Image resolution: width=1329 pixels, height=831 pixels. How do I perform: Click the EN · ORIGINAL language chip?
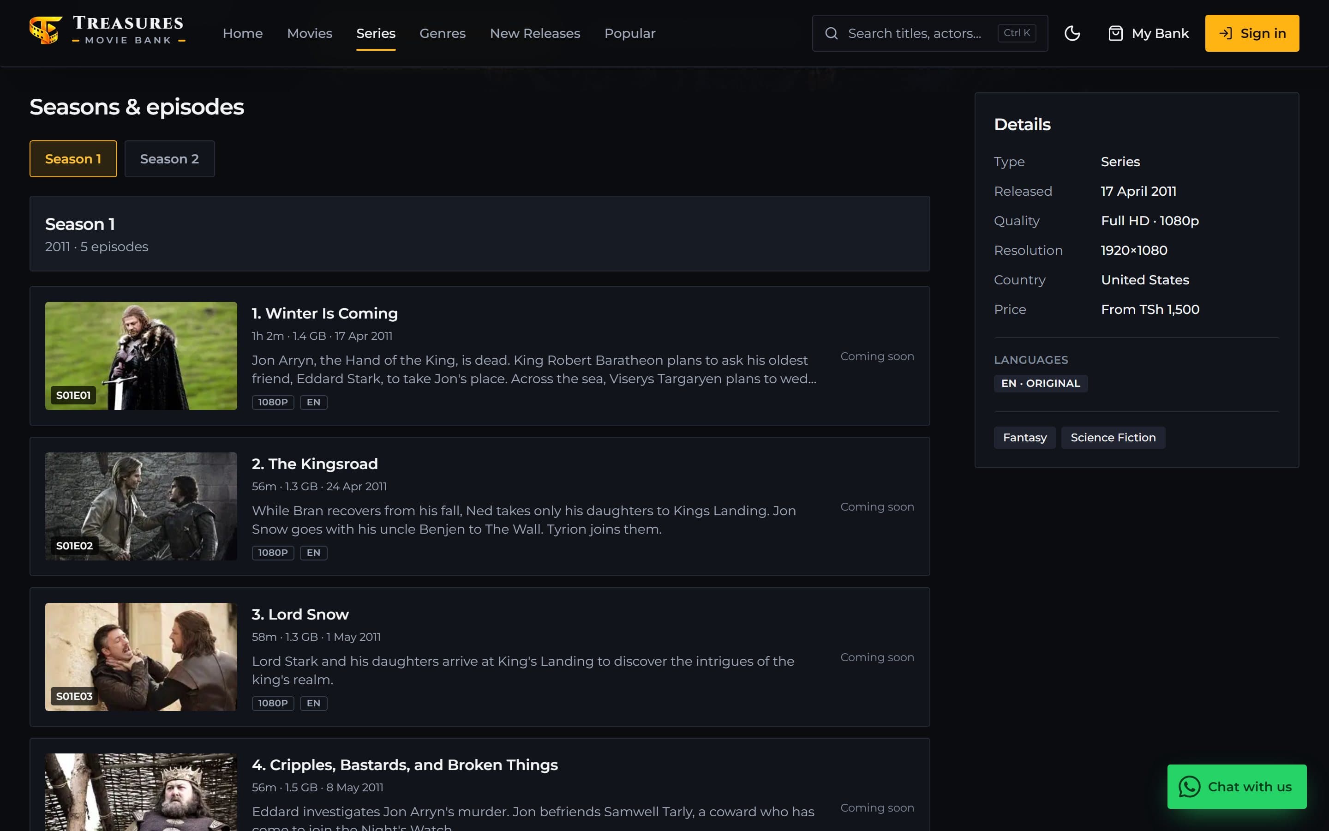(1041, 384)
